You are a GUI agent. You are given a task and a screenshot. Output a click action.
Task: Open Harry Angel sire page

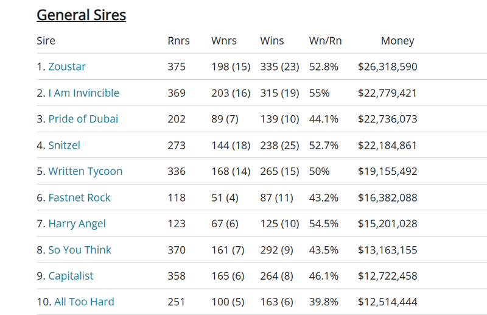77,224
